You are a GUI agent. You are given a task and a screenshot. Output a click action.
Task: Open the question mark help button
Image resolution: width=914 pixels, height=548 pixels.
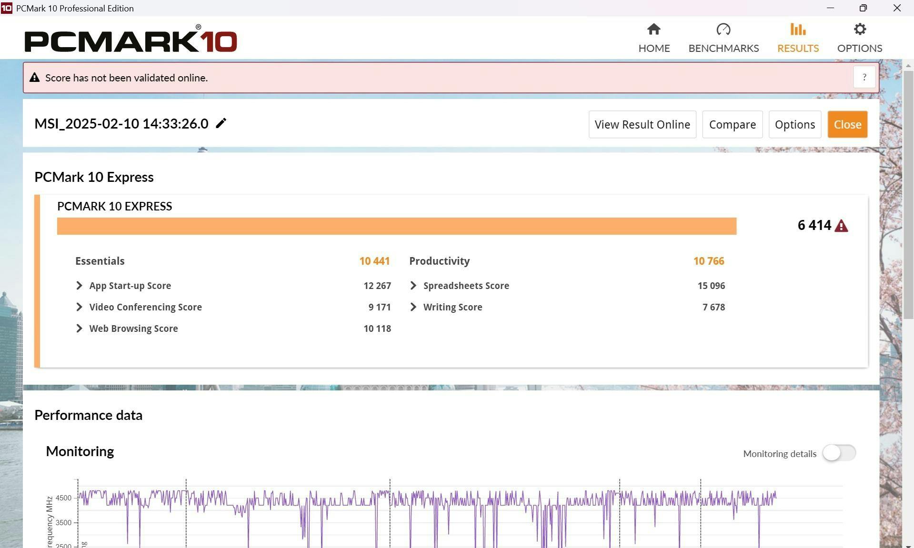click(x=864, y=77)
